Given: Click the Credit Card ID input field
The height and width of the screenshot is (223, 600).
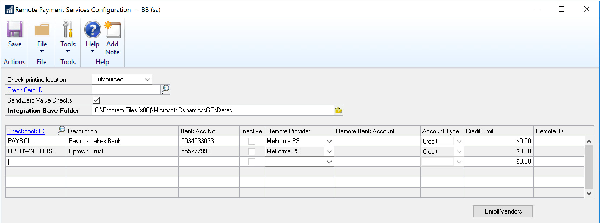Looking at the screenshot, I should pos(126,90).
